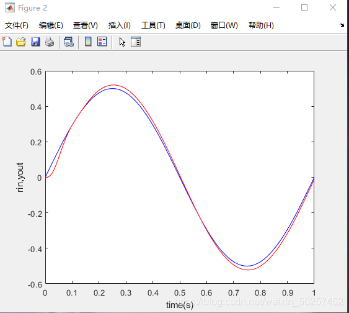
Task: Click the New Figure icon
Action: 7,42
